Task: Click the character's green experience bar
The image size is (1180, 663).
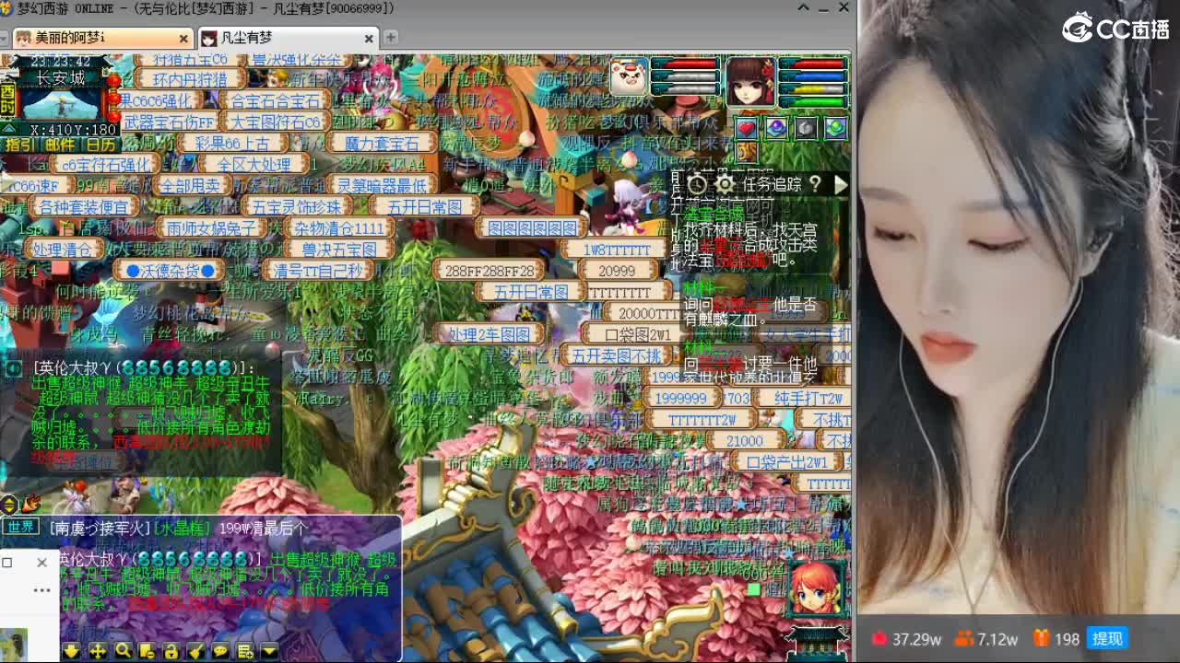Action: (813, 101)
